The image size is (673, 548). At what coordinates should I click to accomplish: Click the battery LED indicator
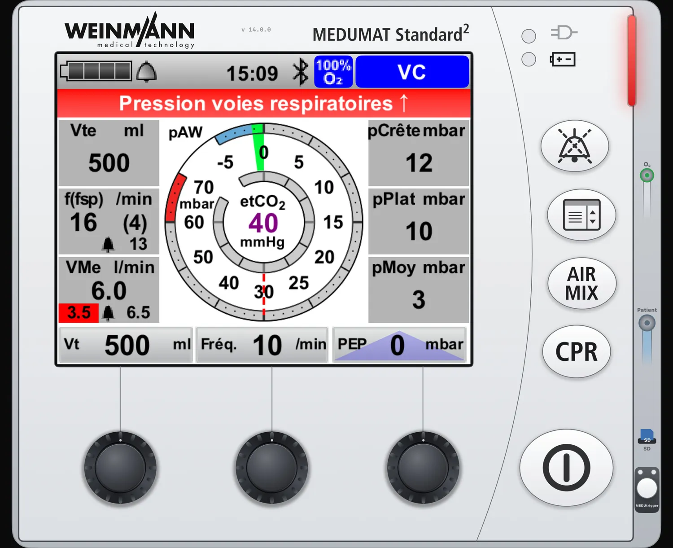(x=529, y=59)
